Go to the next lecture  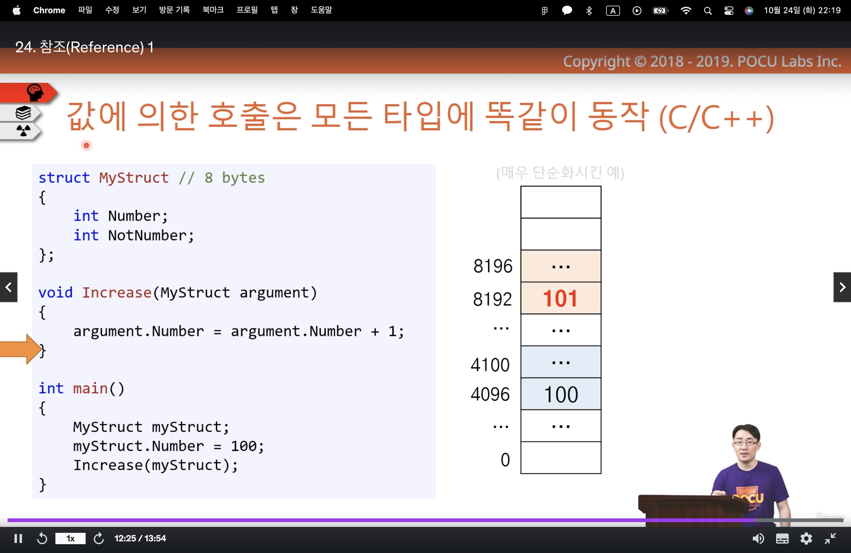click(842, 287)
